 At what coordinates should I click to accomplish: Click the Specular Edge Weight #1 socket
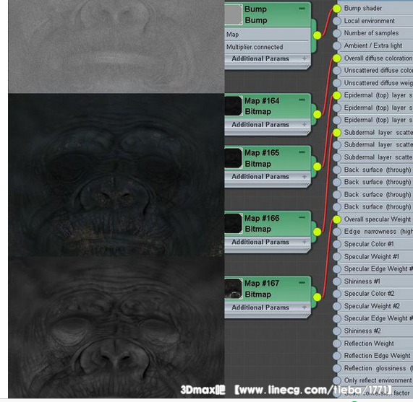(x=337, y=269)
